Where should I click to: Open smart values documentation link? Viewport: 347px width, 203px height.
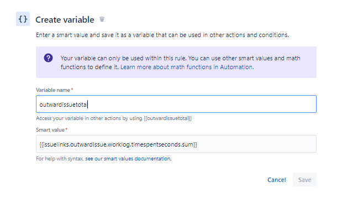[128, 159]
